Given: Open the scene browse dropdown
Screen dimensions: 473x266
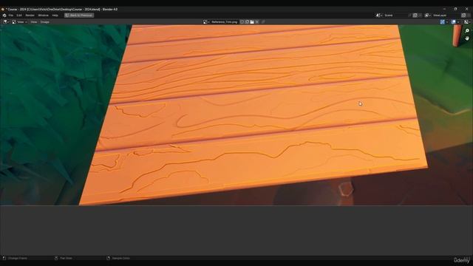Looking at the screenshot, I should click(x=378, y=15).
